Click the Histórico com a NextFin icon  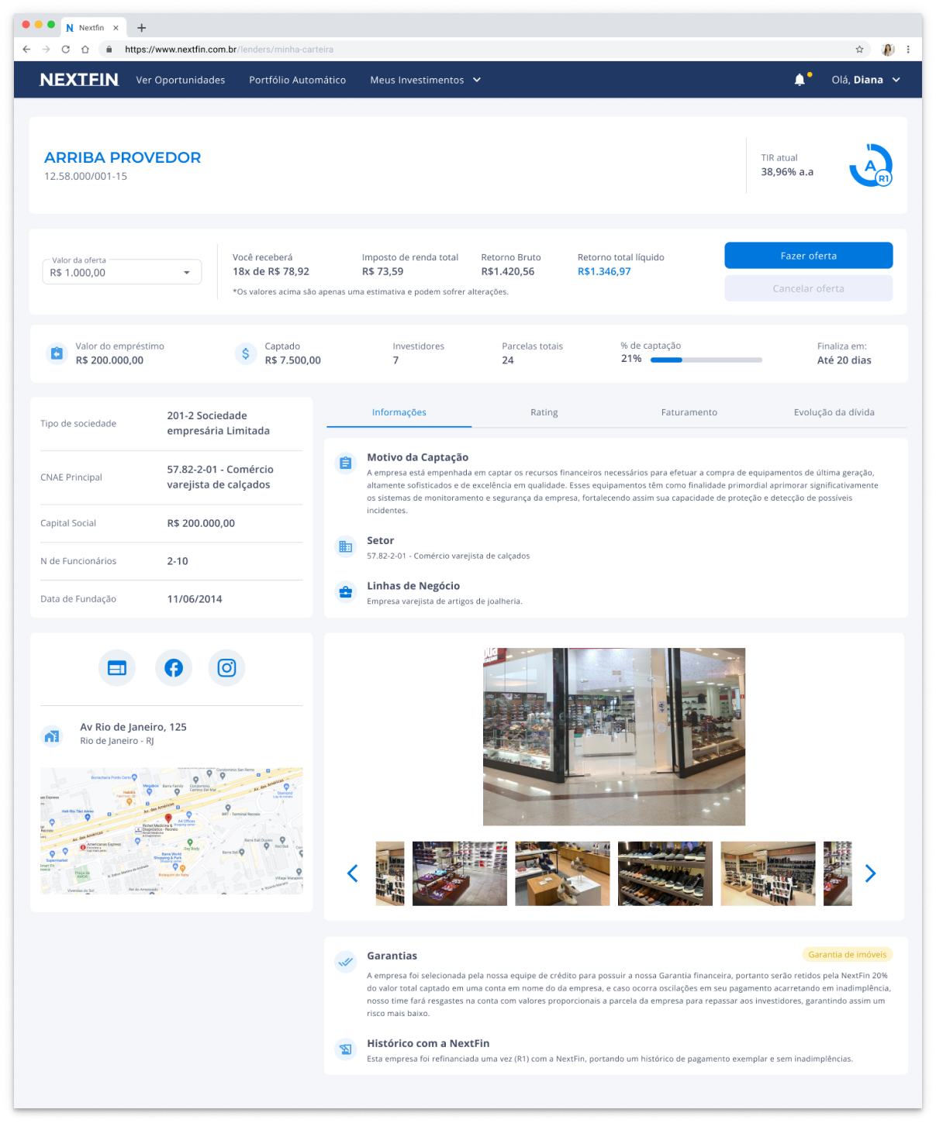(x=346, y=1049)
